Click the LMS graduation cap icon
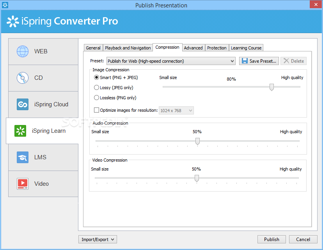The height and width of the screenshot is (250, 323). 23,157
